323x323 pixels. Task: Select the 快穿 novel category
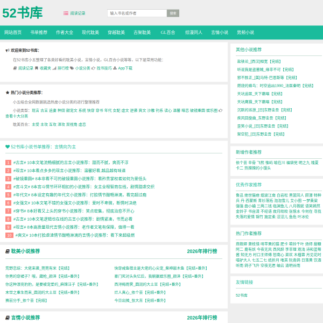[90, 110]
